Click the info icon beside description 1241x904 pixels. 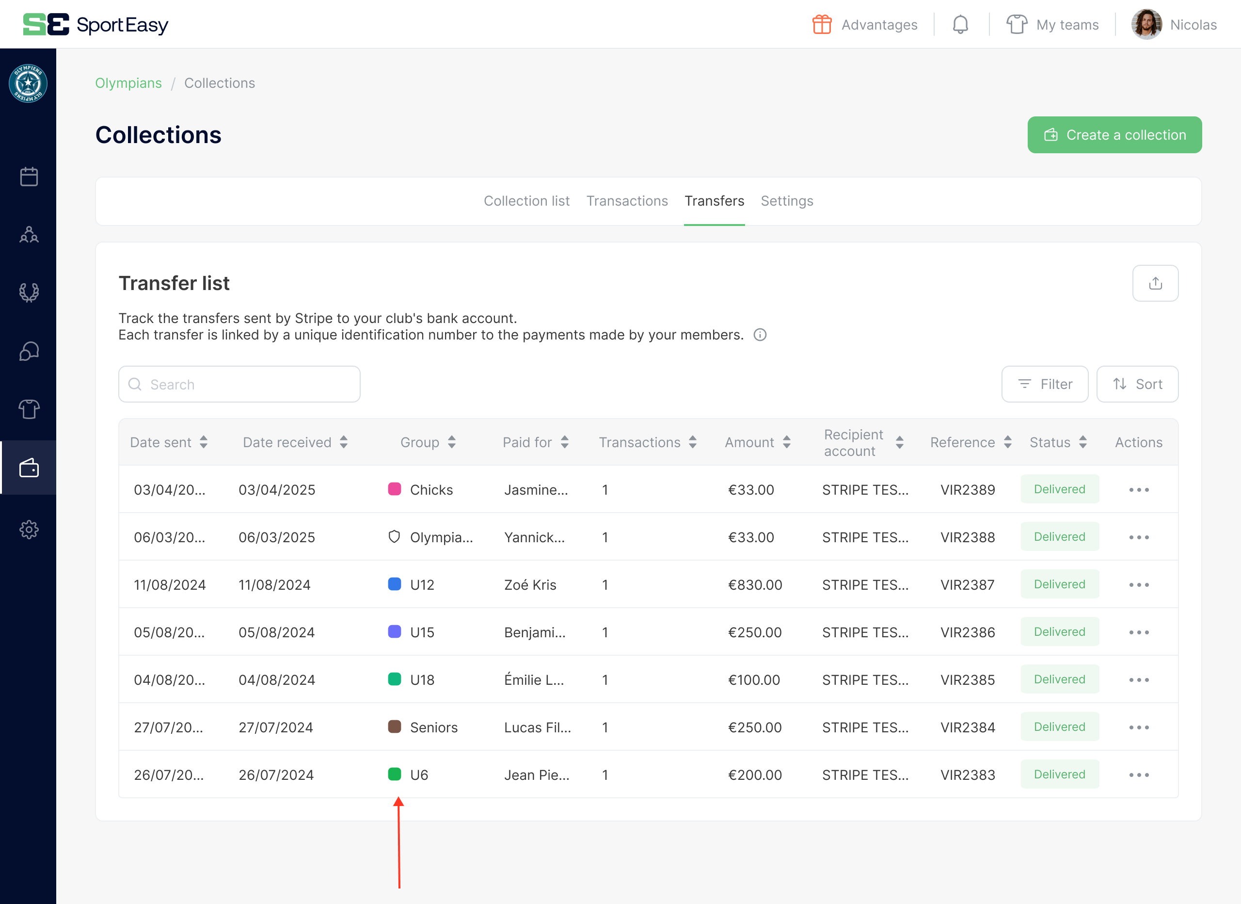(760, 335)
